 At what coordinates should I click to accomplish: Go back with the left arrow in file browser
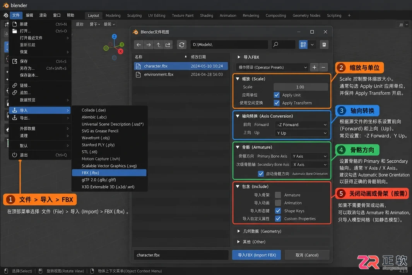pyautogui.click(x=139, y=45)
